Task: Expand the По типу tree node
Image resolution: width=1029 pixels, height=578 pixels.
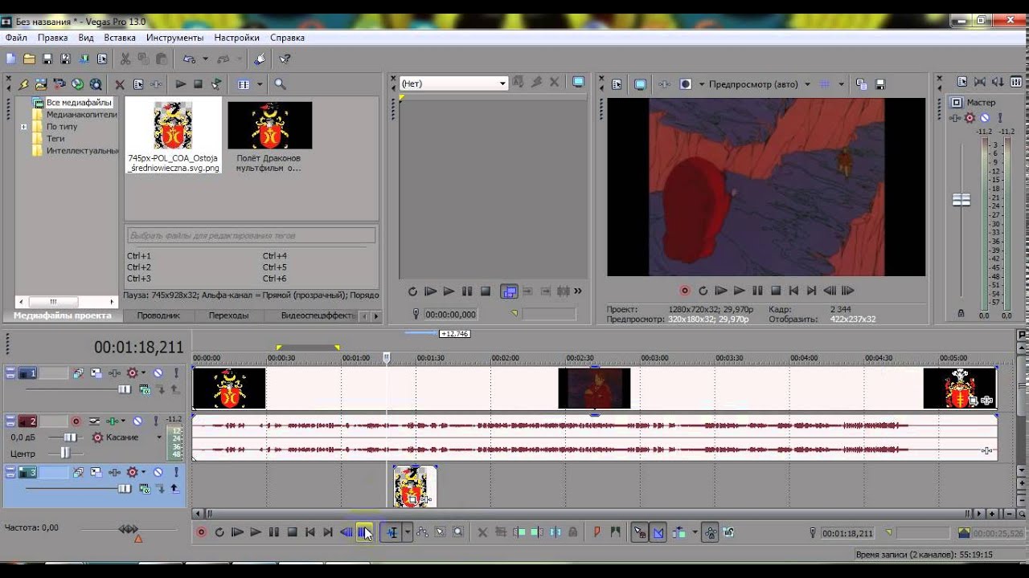Action: 23,127
